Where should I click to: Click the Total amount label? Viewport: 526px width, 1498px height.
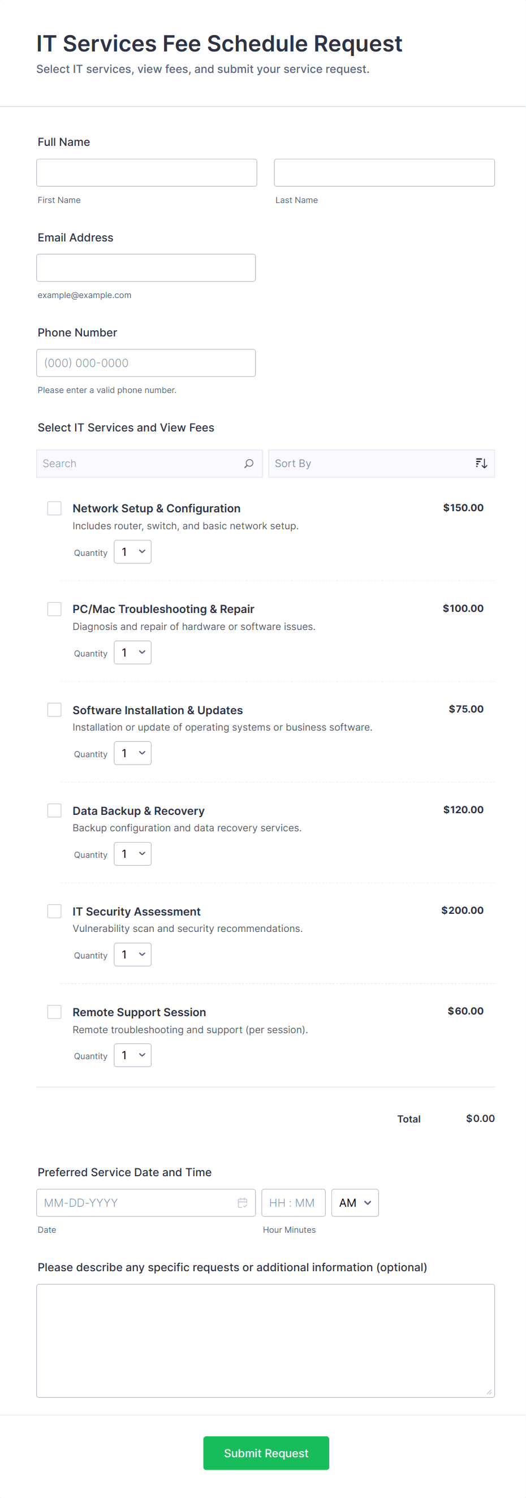point(409,1118)
